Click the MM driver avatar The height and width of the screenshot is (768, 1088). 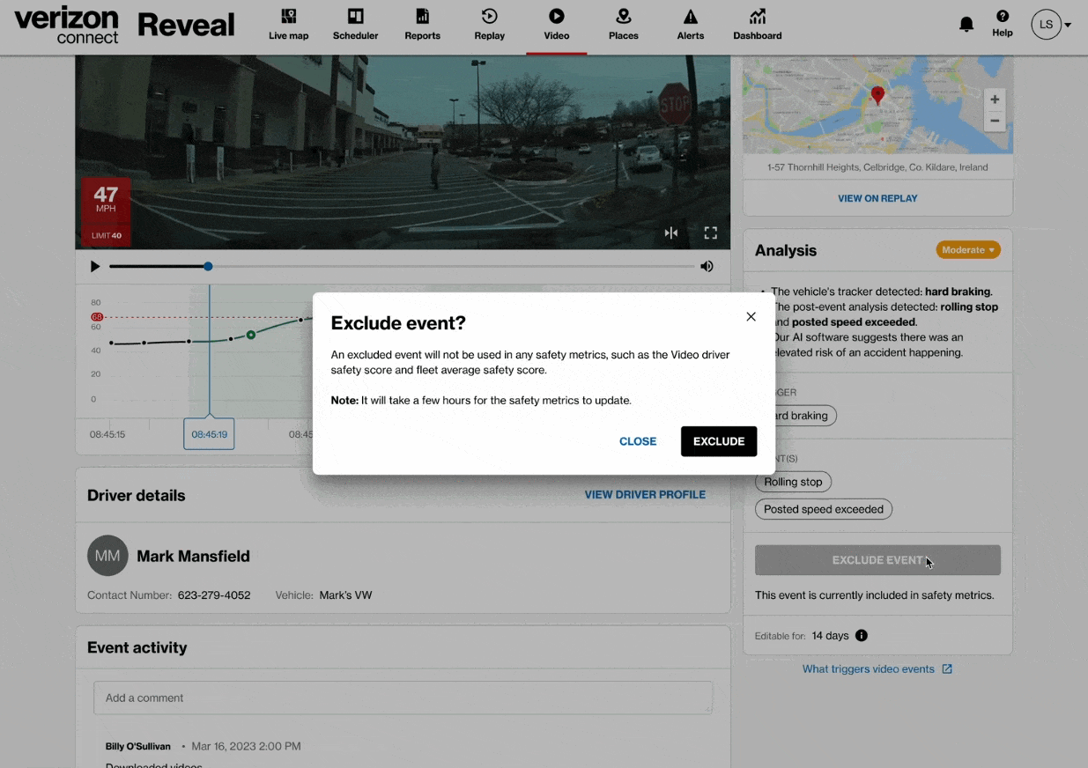pos(107,556)
